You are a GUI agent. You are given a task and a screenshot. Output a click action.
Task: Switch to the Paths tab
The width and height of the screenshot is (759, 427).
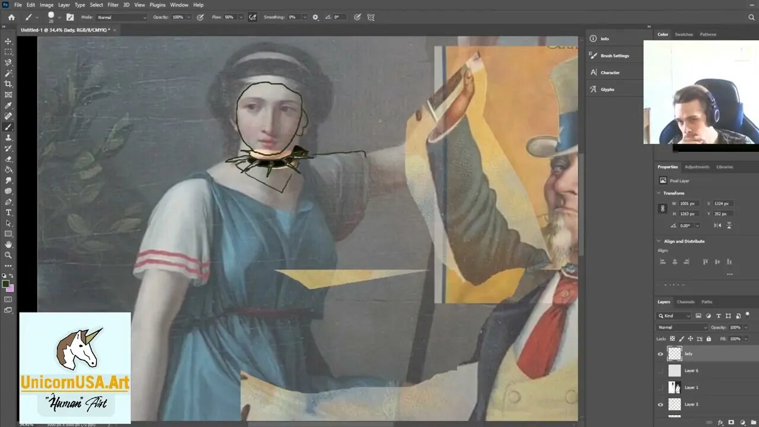pos(707,302)
